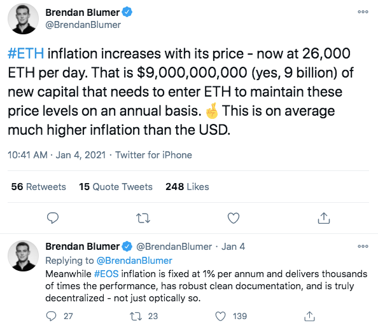The image size is (378, 328).
Task: View the 248 Likes list
Action: click(x=187, y=187)
